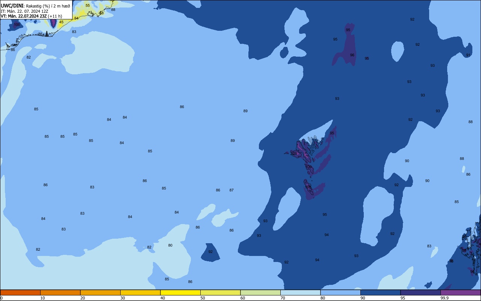Select the 30–40% amber legend block
Screen dimensions: 481x301
pos(140,292)
